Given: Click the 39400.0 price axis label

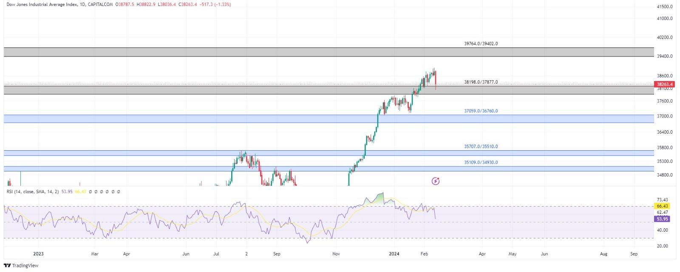Looking at the screenshot, I should point(665,56).
